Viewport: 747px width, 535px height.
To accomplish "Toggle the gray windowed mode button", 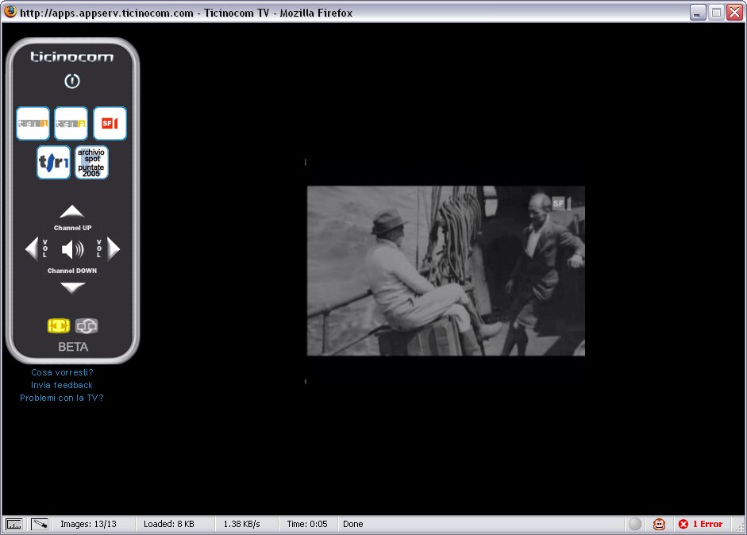I will (87, 326).
